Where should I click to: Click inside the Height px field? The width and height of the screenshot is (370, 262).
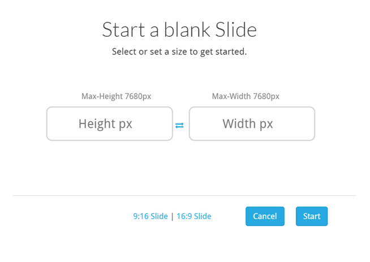point(109,123)
